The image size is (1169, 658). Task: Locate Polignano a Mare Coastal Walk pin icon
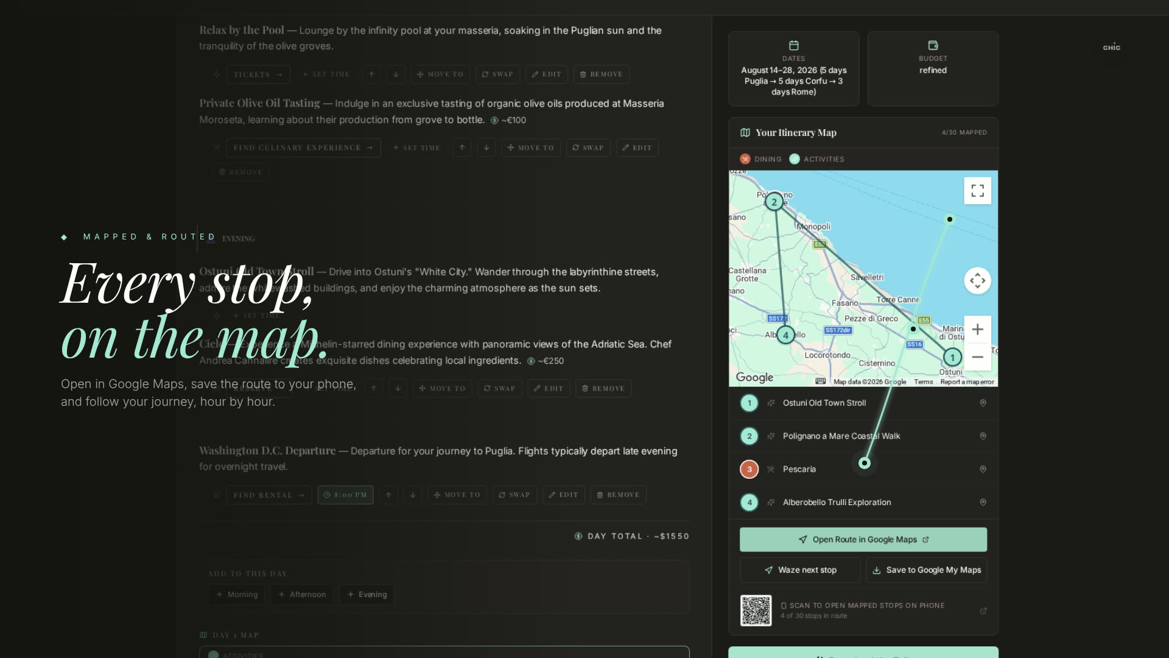click(983, 436)
